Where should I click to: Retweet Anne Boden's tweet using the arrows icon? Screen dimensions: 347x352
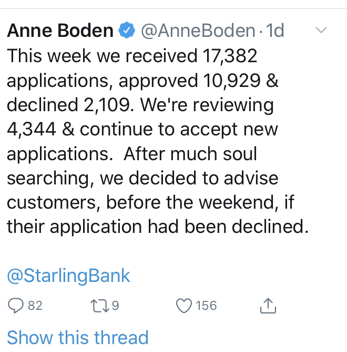coord(100,306)
